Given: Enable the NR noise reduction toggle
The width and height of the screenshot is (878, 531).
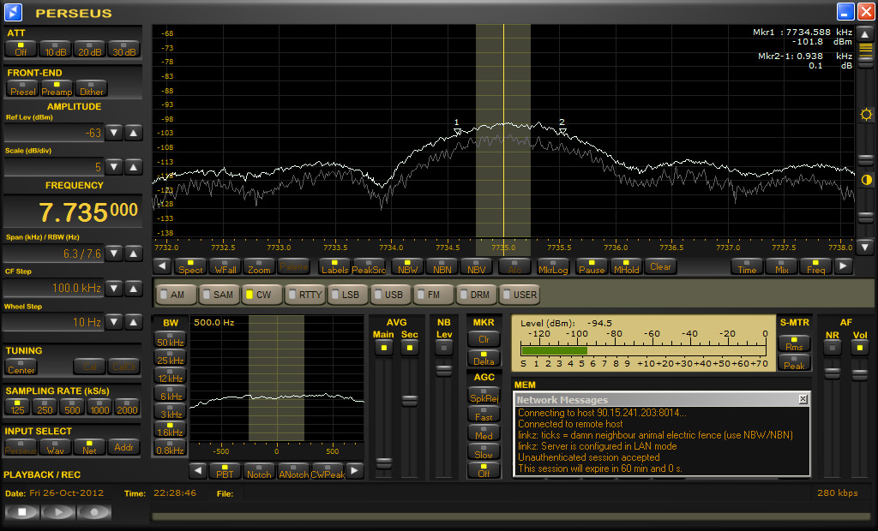Looking at the screenshot, I should pyautogui.click(x=832, y=348).
